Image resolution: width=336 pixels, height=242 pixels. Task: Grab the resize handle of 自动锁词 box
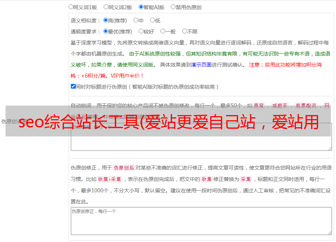click(x=330, y=149)
